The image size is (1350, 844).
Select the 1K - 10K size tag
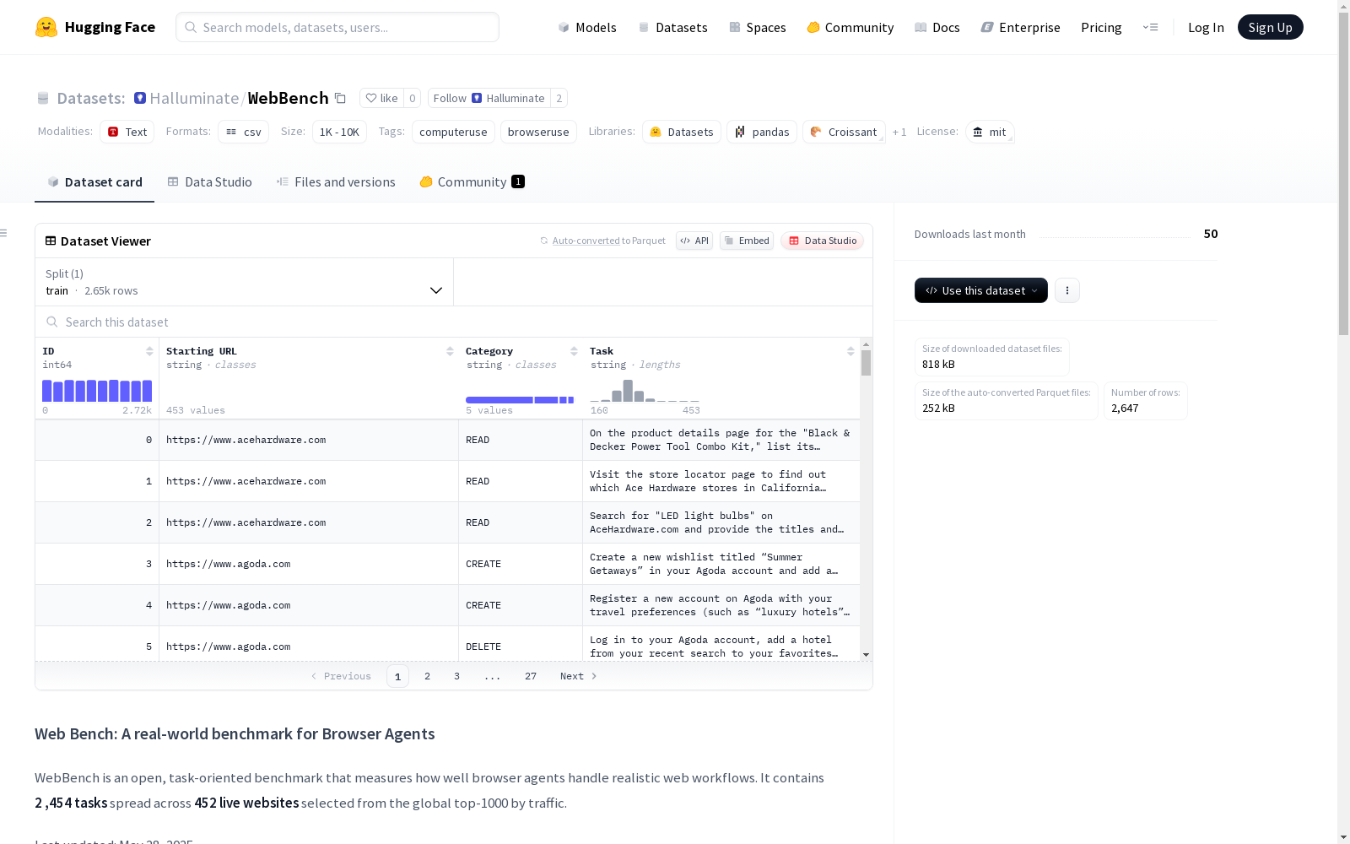[339, 132]
